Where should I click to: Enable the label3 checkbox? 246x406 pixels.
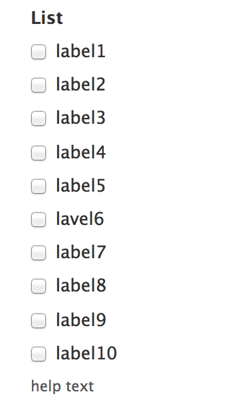point(39,118)
